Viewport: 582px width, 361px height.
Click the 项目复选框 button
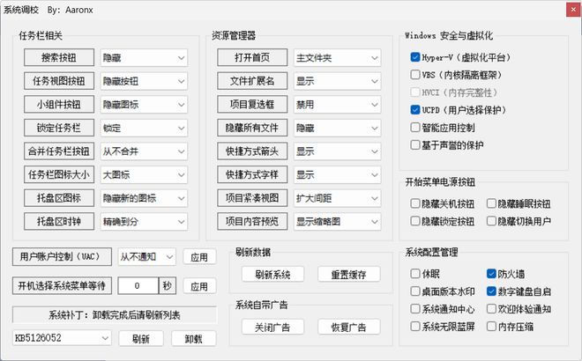point(252,104)
